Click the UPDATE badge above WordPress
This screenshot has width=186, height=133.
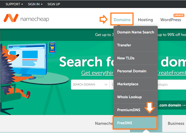click(x=179, y=15)
